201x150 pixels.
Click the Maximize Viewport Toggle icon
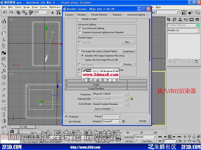click(198, 141)
